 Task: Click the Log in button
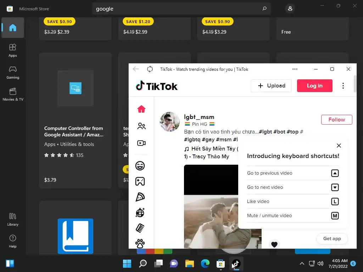pos(315,86)
